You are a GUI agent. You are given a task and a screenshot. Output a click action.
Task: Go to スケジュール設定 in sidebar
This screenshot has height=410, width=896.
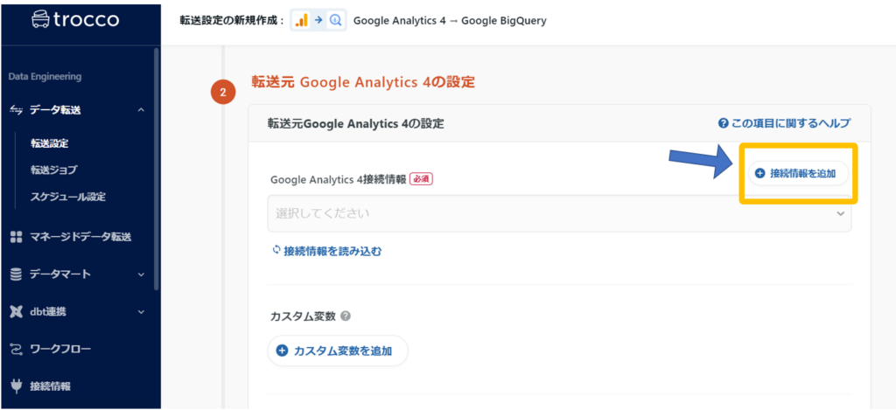(67, 197)
